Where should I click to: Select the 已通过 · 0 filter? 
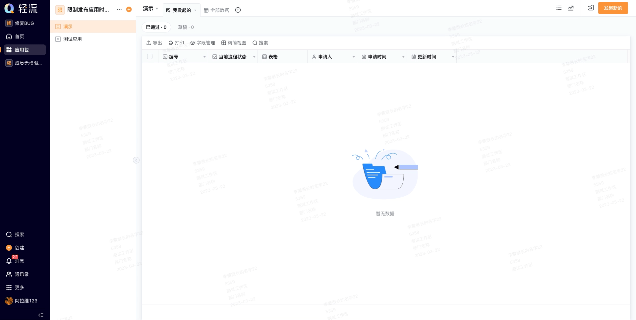(156, 27)
